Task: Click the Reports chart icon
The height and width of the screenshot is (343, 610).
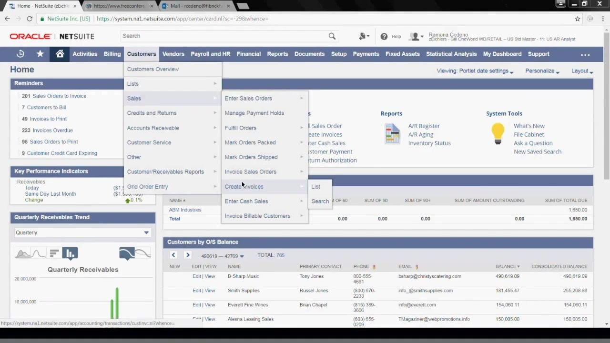Action: pyautogui.click(x=393, y=133)
